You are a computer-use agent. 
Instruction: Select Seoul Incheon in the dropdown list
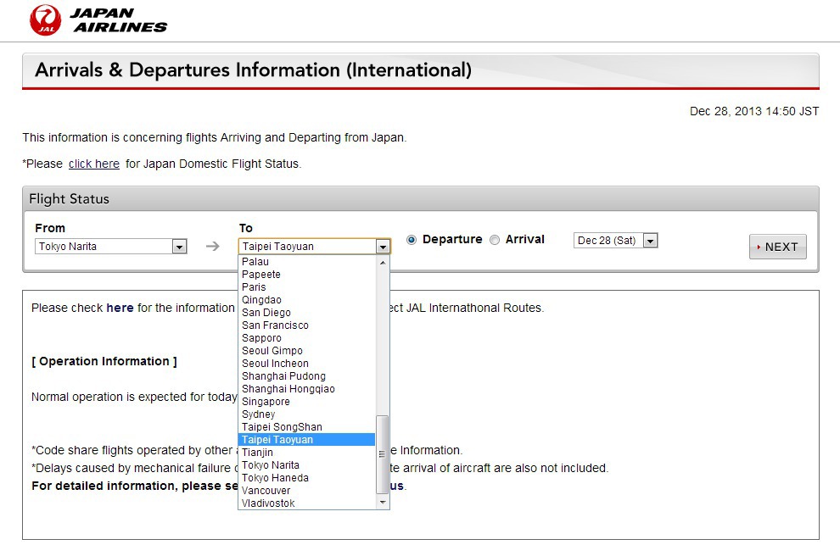tap(275, 364)
